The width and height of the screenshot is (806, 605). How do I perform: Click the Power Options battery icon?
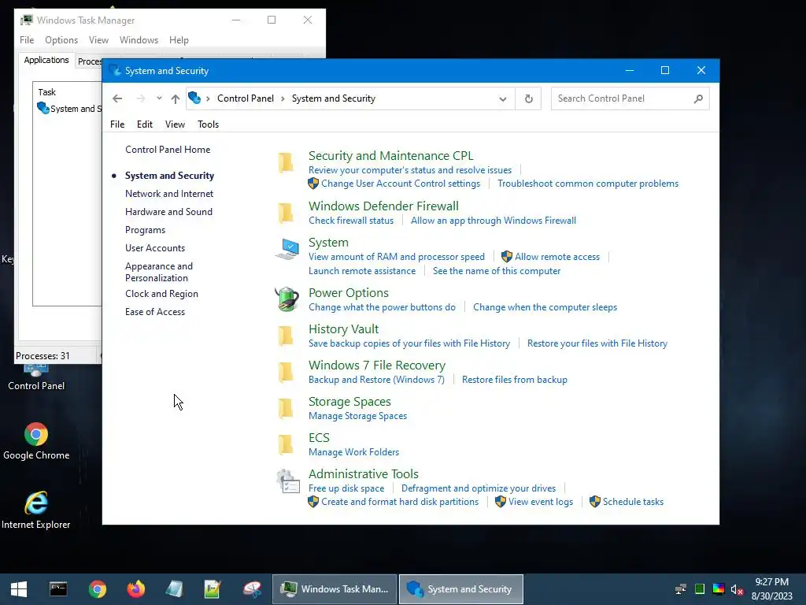[287, 299]
